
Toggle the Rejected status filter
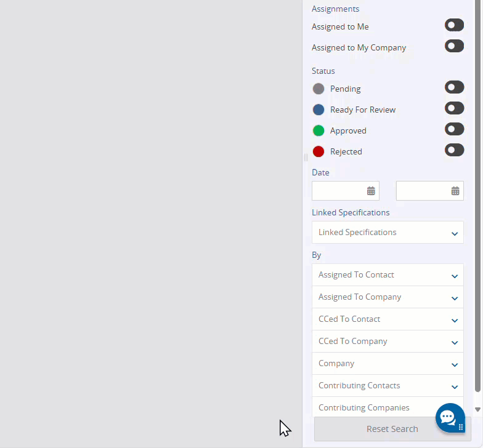click(x=454, y=150)
